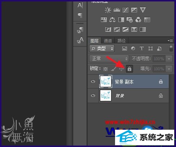Select the 背景 layer thumbnail
The width and height of the screenshot is (176, 147).
[106, 95]
